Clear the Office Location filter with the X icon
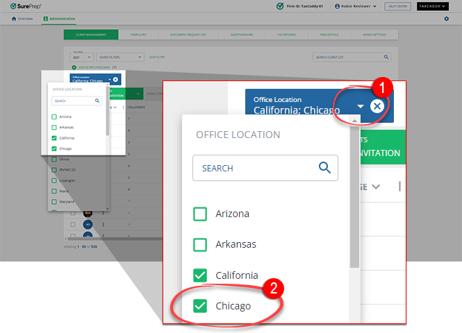Screen dimensions: 462x333 click(377, 106)
